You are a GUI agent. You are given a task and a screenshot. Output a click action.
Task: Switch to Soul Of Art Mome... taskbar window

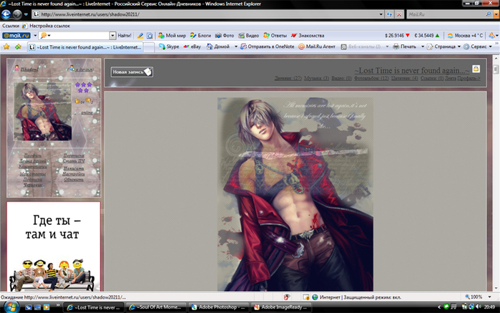pos(156,307)
